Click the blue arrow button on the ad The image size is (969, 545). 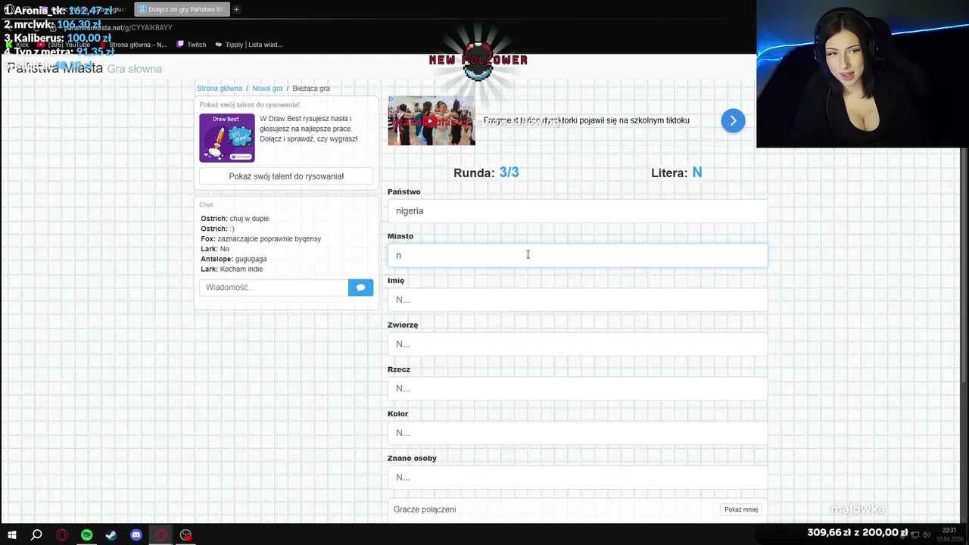(x=733, y=120)
